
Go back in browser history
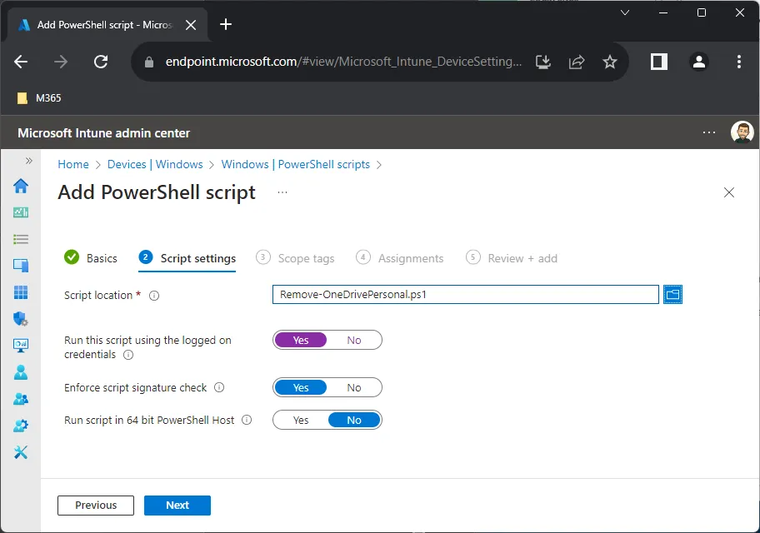tap(21, 62)
